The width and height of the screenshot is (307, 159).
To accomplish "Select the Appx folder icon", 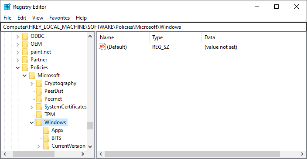I will point(46,130).
